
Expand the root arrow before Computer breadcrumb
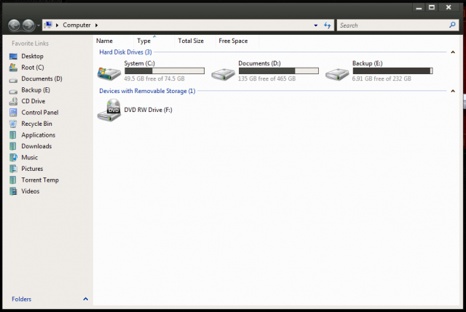coord(57,25)
